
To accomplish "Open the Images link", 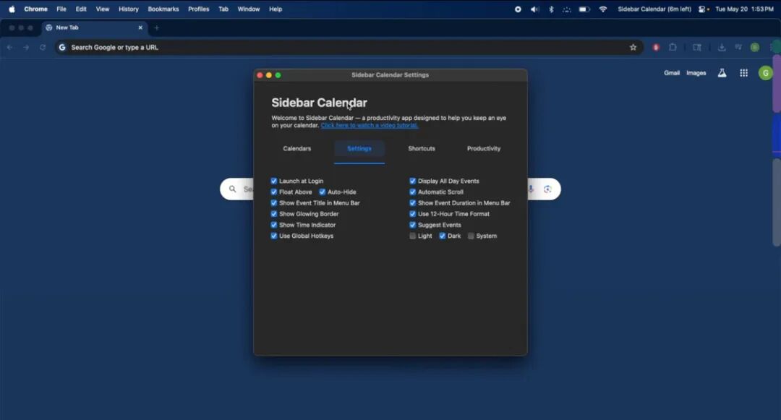I will (696, 73).
